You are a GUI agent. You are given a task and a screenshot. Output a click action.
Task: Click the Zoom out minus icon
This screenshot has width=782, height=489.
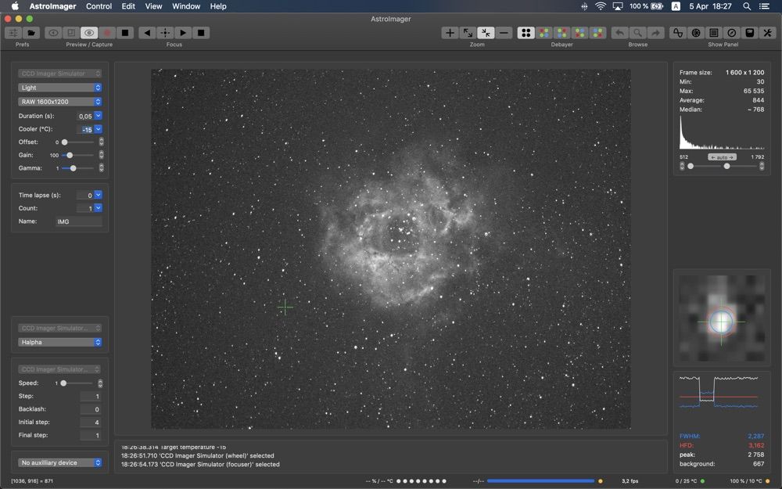[504, 33]
